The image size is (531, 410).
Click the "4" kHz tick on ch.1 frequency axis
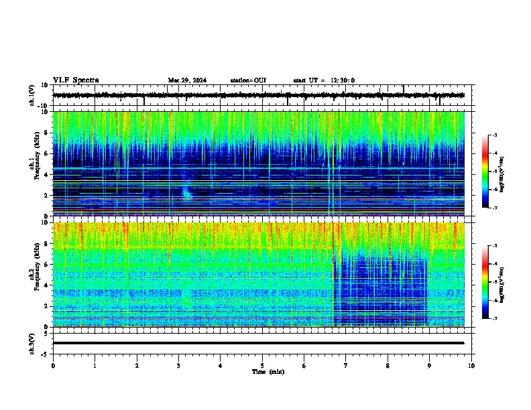tap(46, 175)
